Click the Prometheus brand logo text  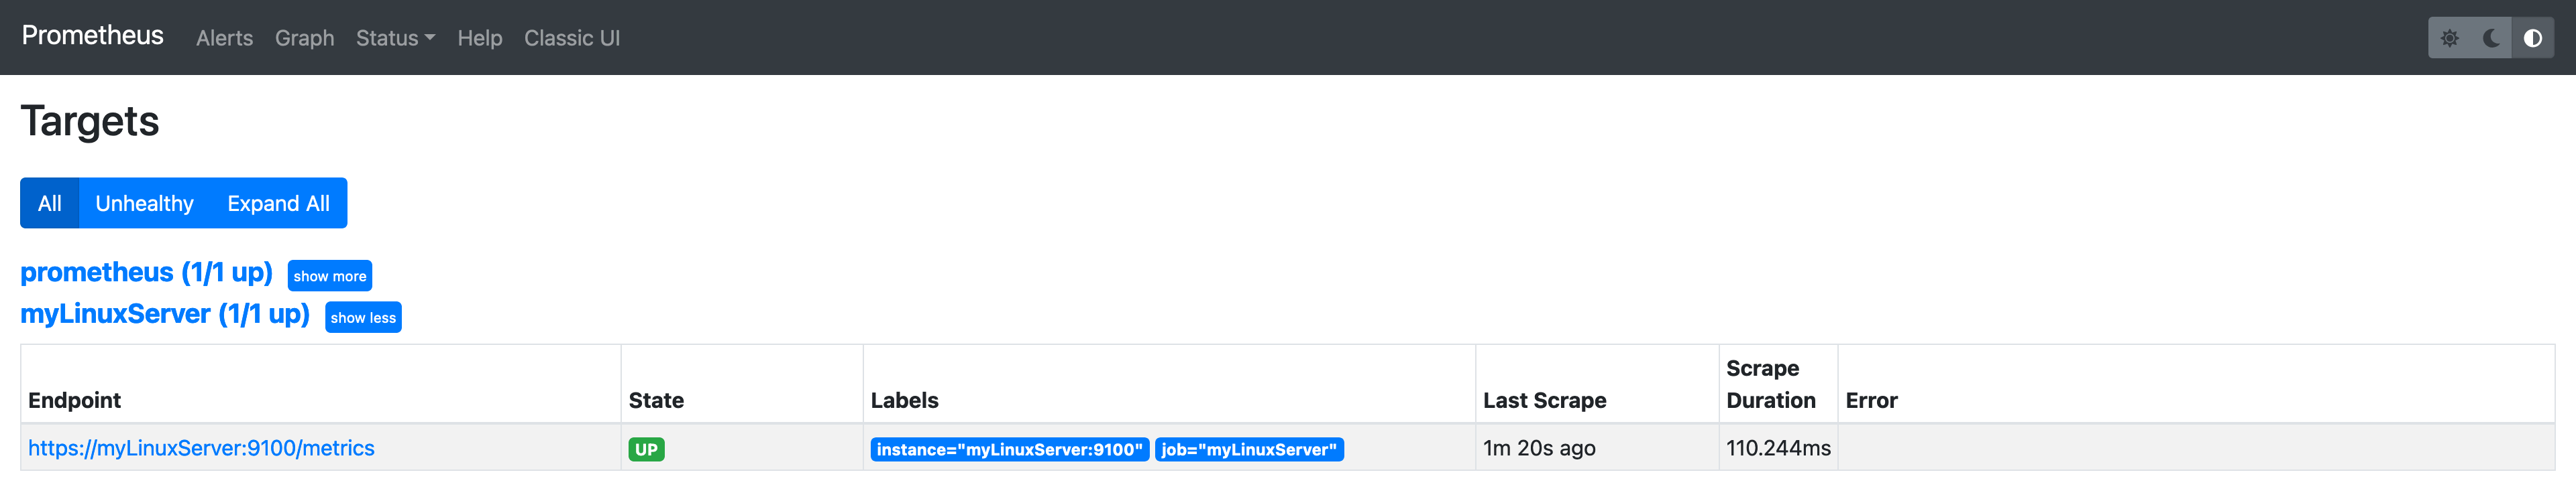click(x=92, y=36)
